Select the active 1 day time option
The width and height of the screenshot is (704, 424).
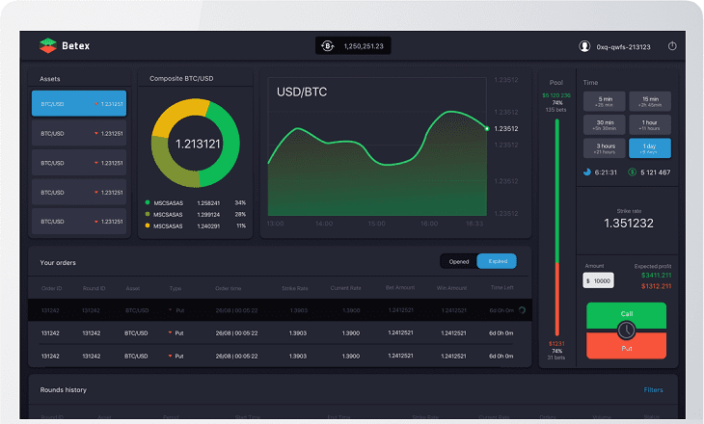pos(650,148)
